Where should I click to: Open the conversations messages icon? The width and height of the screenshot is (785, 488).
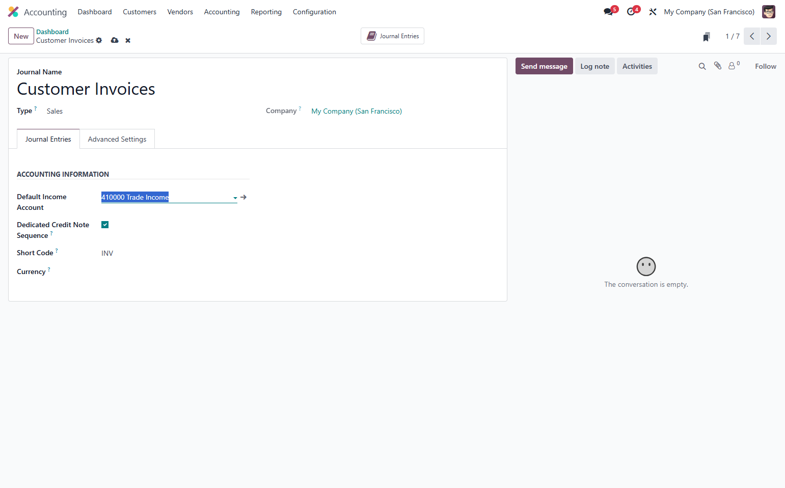click(609, 12)
